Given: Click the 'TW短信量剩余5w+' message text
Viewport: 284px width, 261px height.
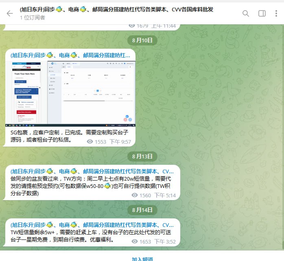Looking at the screenshot, I should pyautogui.click(x=91, y=236).
